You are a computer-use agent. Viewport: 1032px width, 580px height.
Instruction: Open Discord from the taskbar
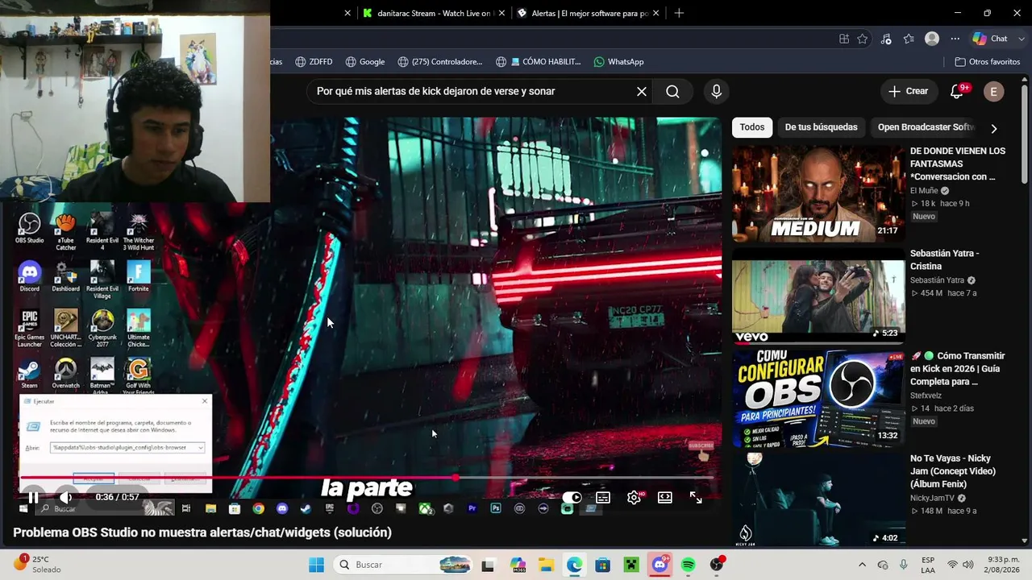click(x=660, y=565)
